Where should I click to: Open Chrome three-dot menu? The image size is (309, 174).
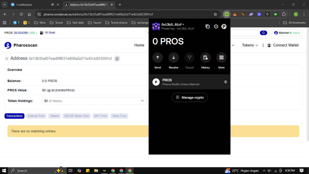304,14
